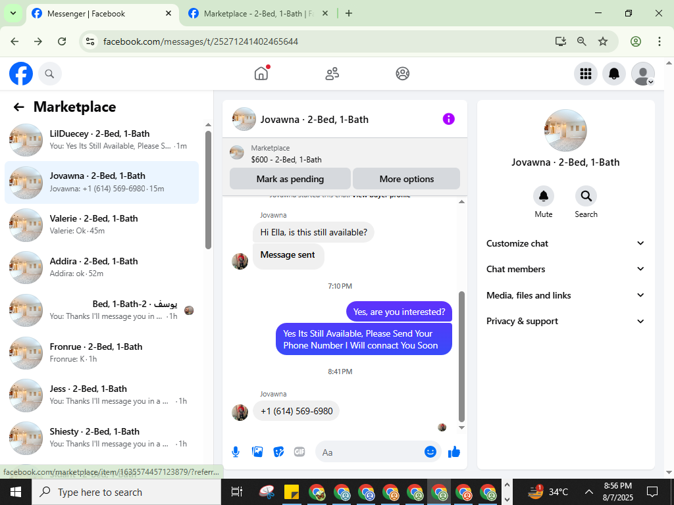Viewport: 674px width, 505px height.
Task: Open the emoji picker smiley
Action: 430,452
